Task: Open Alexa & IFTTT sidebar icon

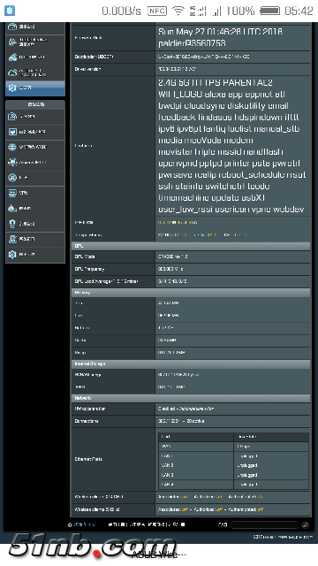Action: pyautogui.click(x=12, y=163)
